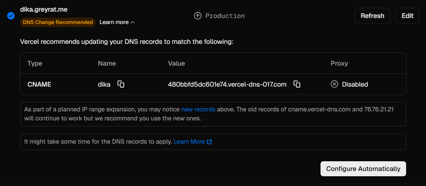Open the Edit domain button
This screenshot has width=426, height=186.
pos(407,16)
